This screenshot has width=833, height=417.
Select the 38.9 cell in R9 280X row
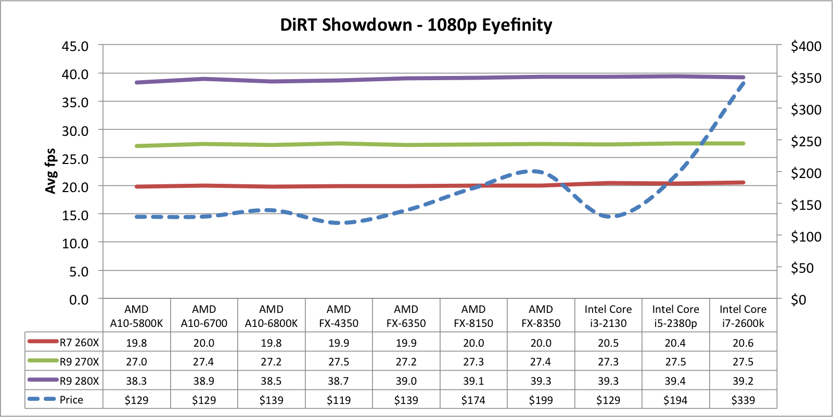[204, 381]
